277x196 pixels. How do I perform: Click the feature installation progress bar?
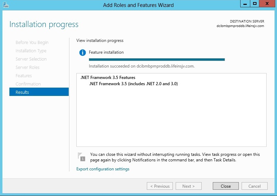(157, 60)
